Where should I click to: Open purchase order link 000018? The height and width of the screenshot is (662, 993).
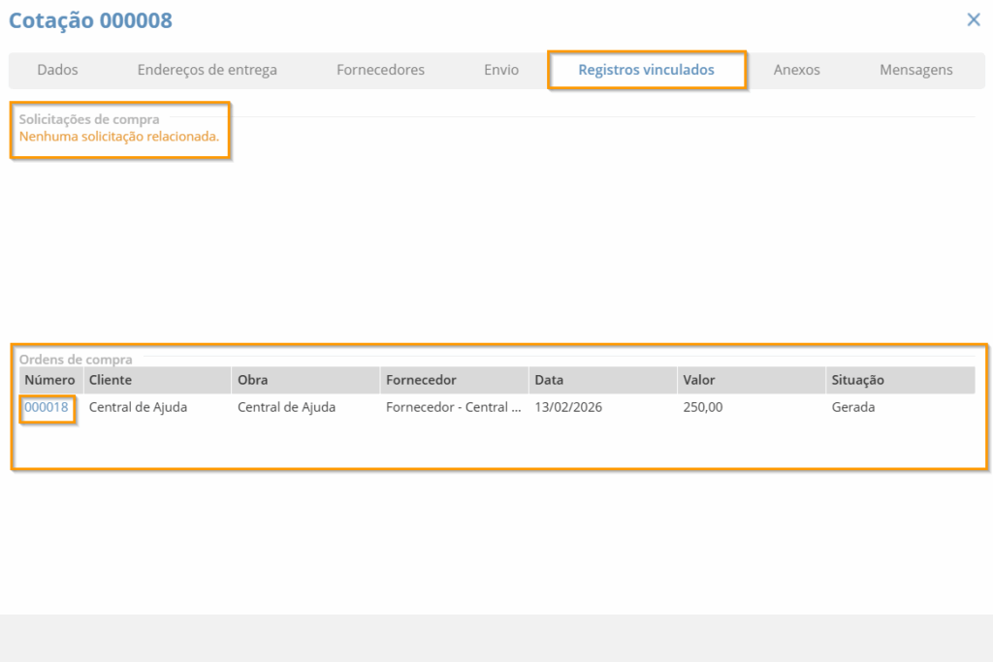tap(47, 407)
